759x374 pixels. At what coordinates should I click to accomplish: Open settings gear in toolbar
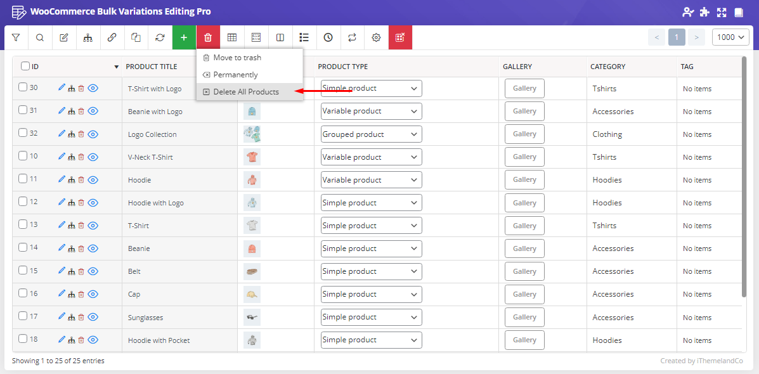click(x=376, y=37)
